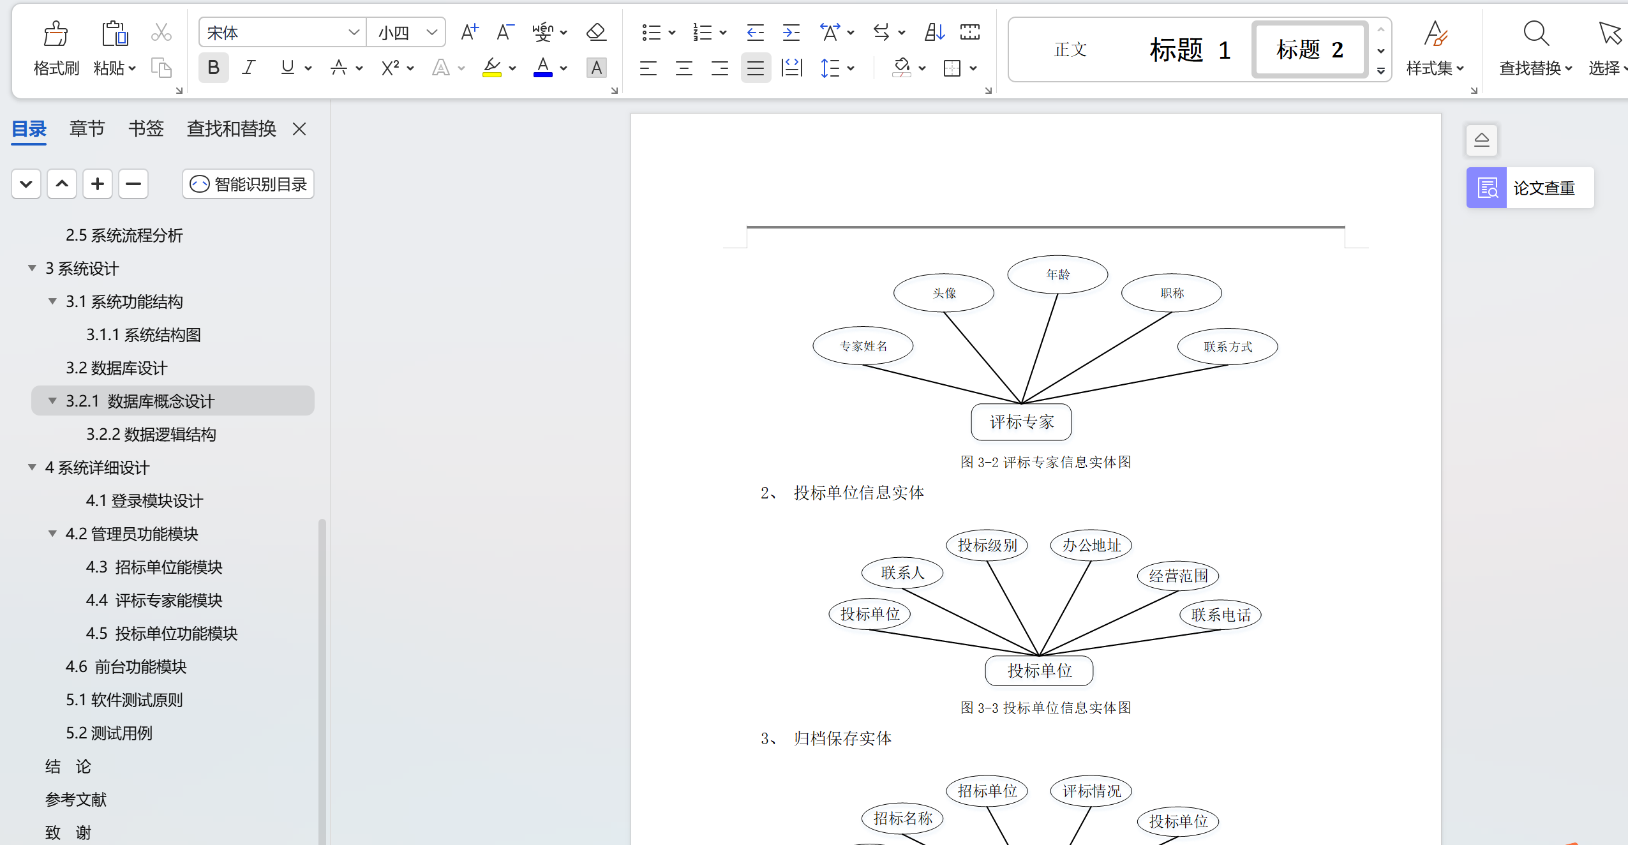Click the Format Painter icon
The width and height of the screenshot is (1628, 845).
(x=56, y=34)
